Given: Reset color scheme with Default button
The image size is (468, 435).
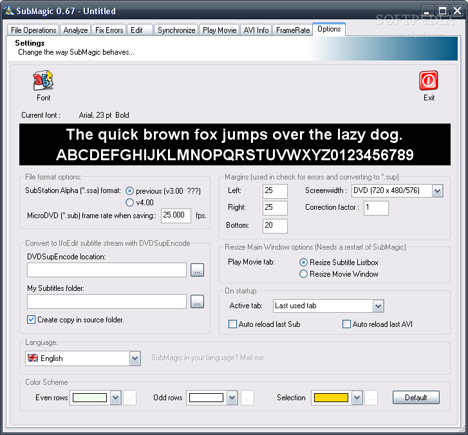Looking at the screenshot, I should pyautogui.click(x=416, y=398).
